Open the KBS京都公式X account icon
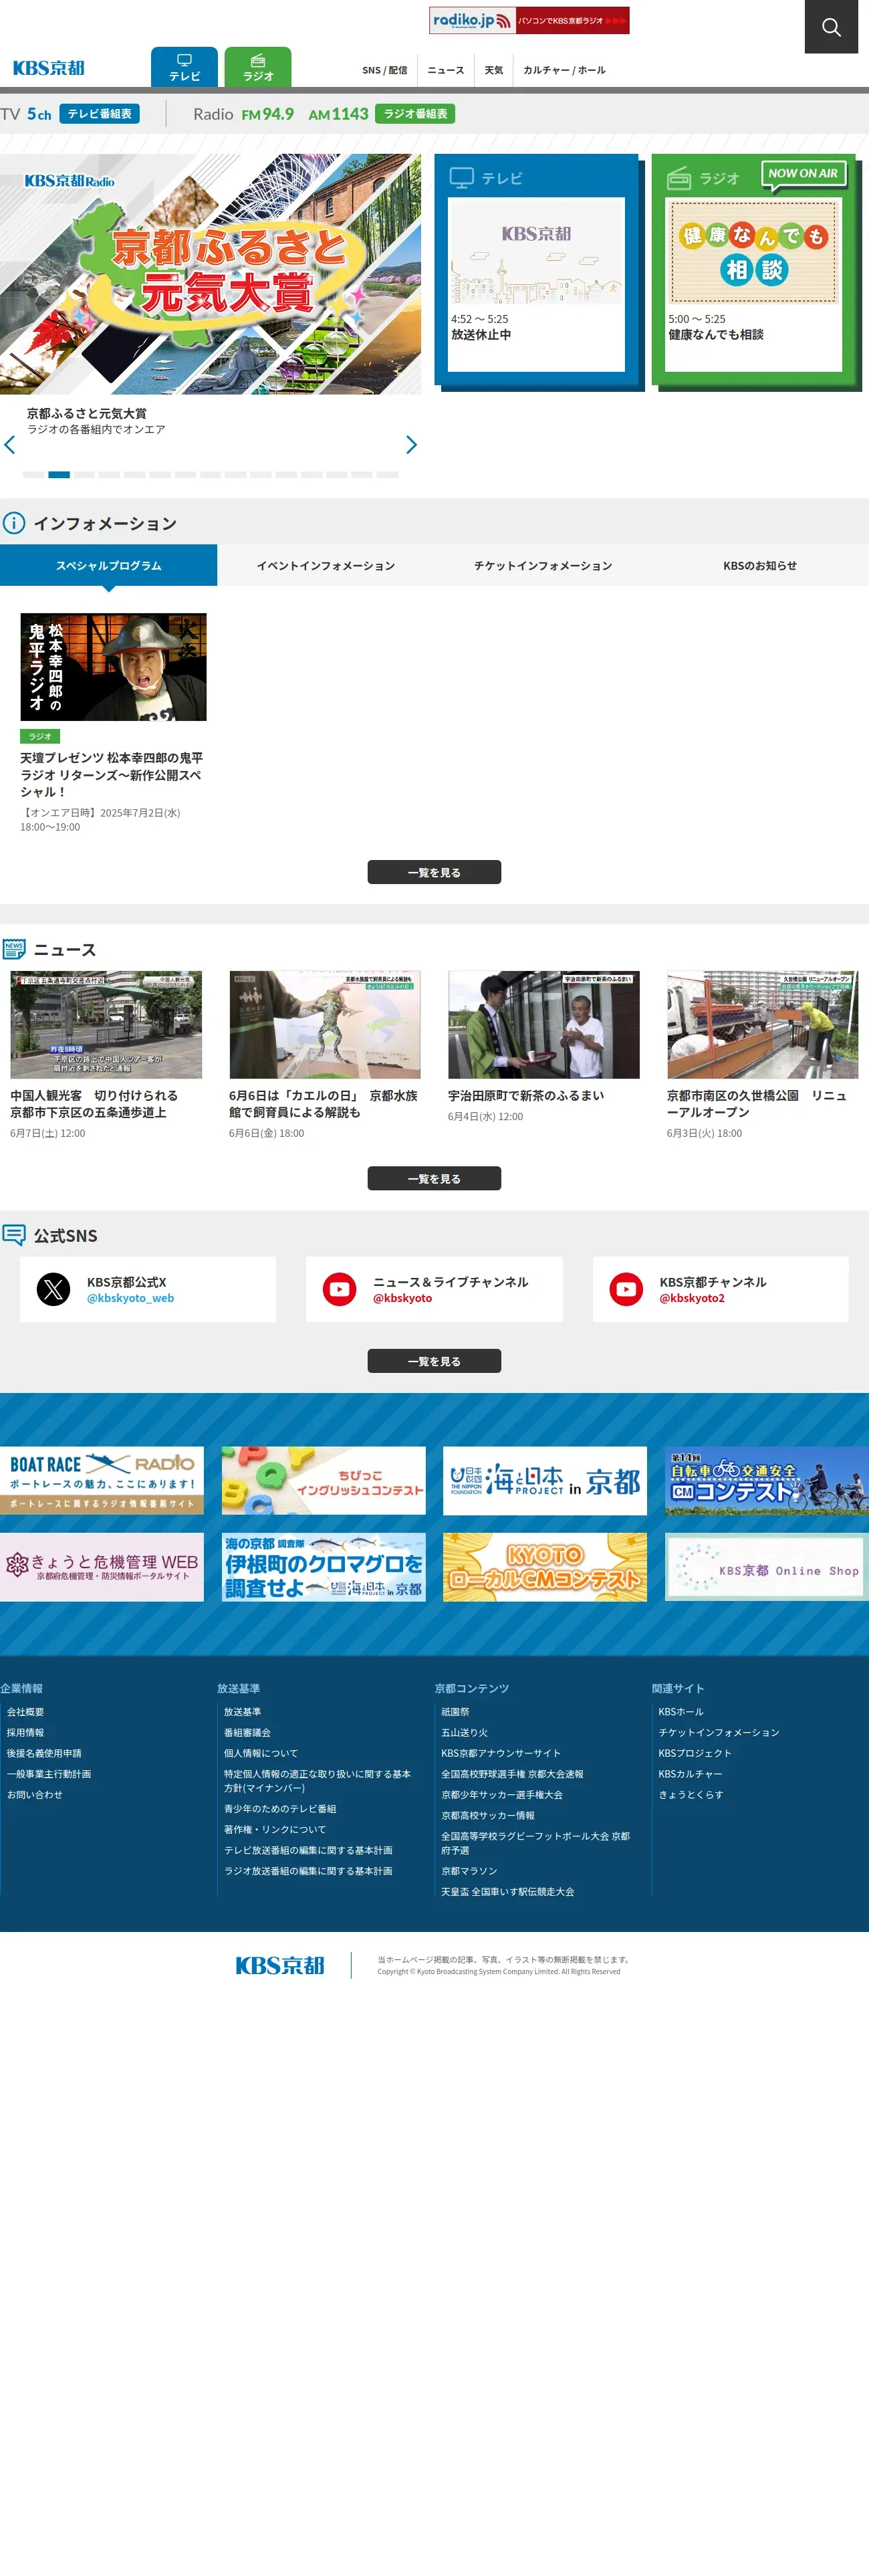 [x=54, y=1289]
